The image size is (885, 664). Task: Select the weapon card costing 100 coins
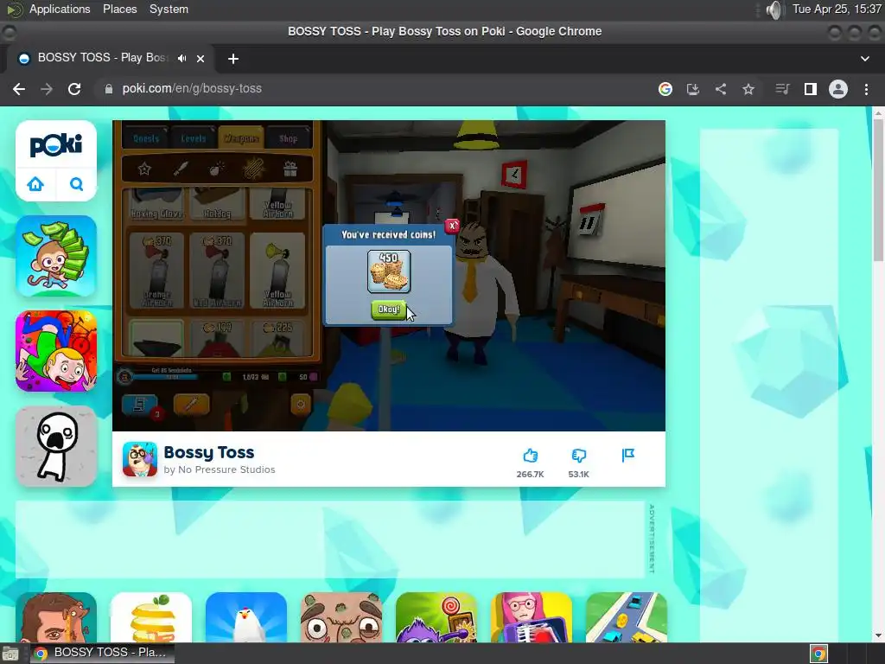tap(217, 338)
